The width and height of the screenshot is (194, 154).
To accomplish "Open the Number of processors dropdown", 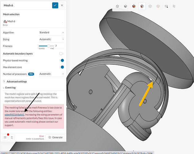I will (x=51, y=74).
